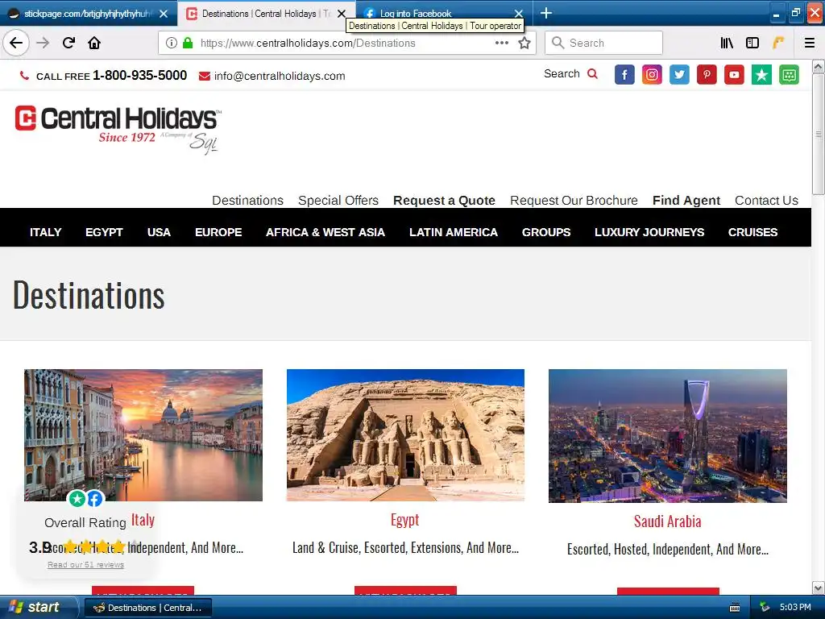Image resolution: width=825 pixels, height=619 pixels.
Task: Open the LUXURY JOURNEYS menu
Action: point(649,232)
